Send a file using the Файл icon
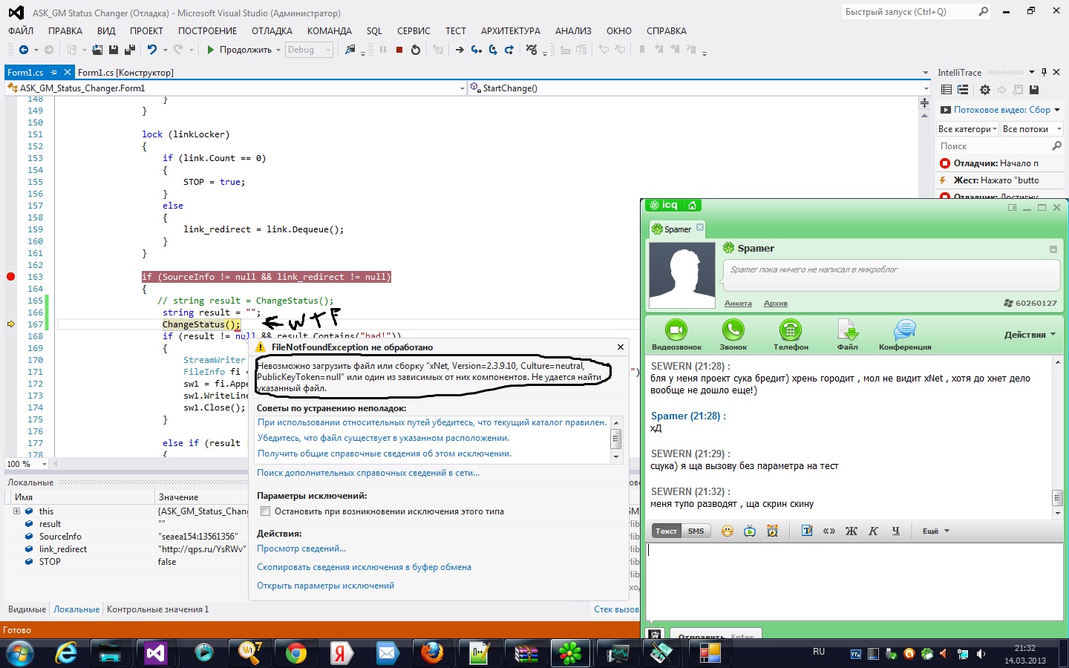The height and width of the screenshot is (668, 1069). (848, 335)
